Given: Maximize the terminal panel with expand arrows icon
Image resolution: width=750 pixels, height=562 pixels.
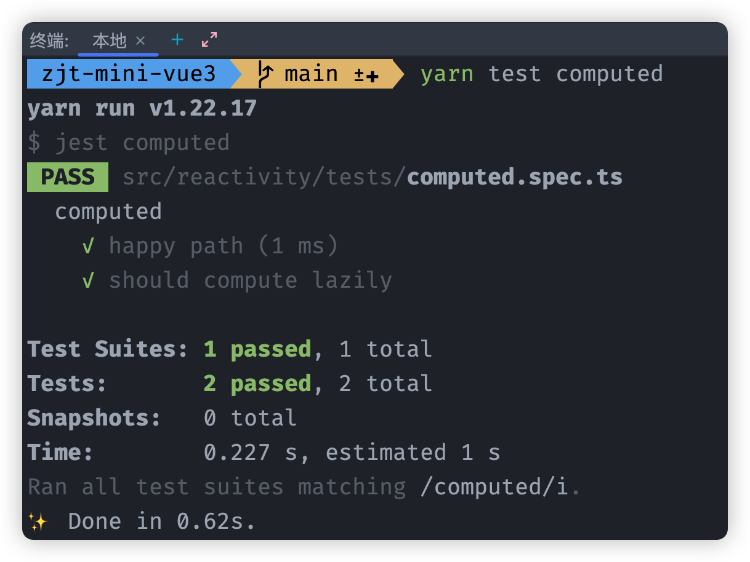Looking at the screenshot, I should coord(209,40).
